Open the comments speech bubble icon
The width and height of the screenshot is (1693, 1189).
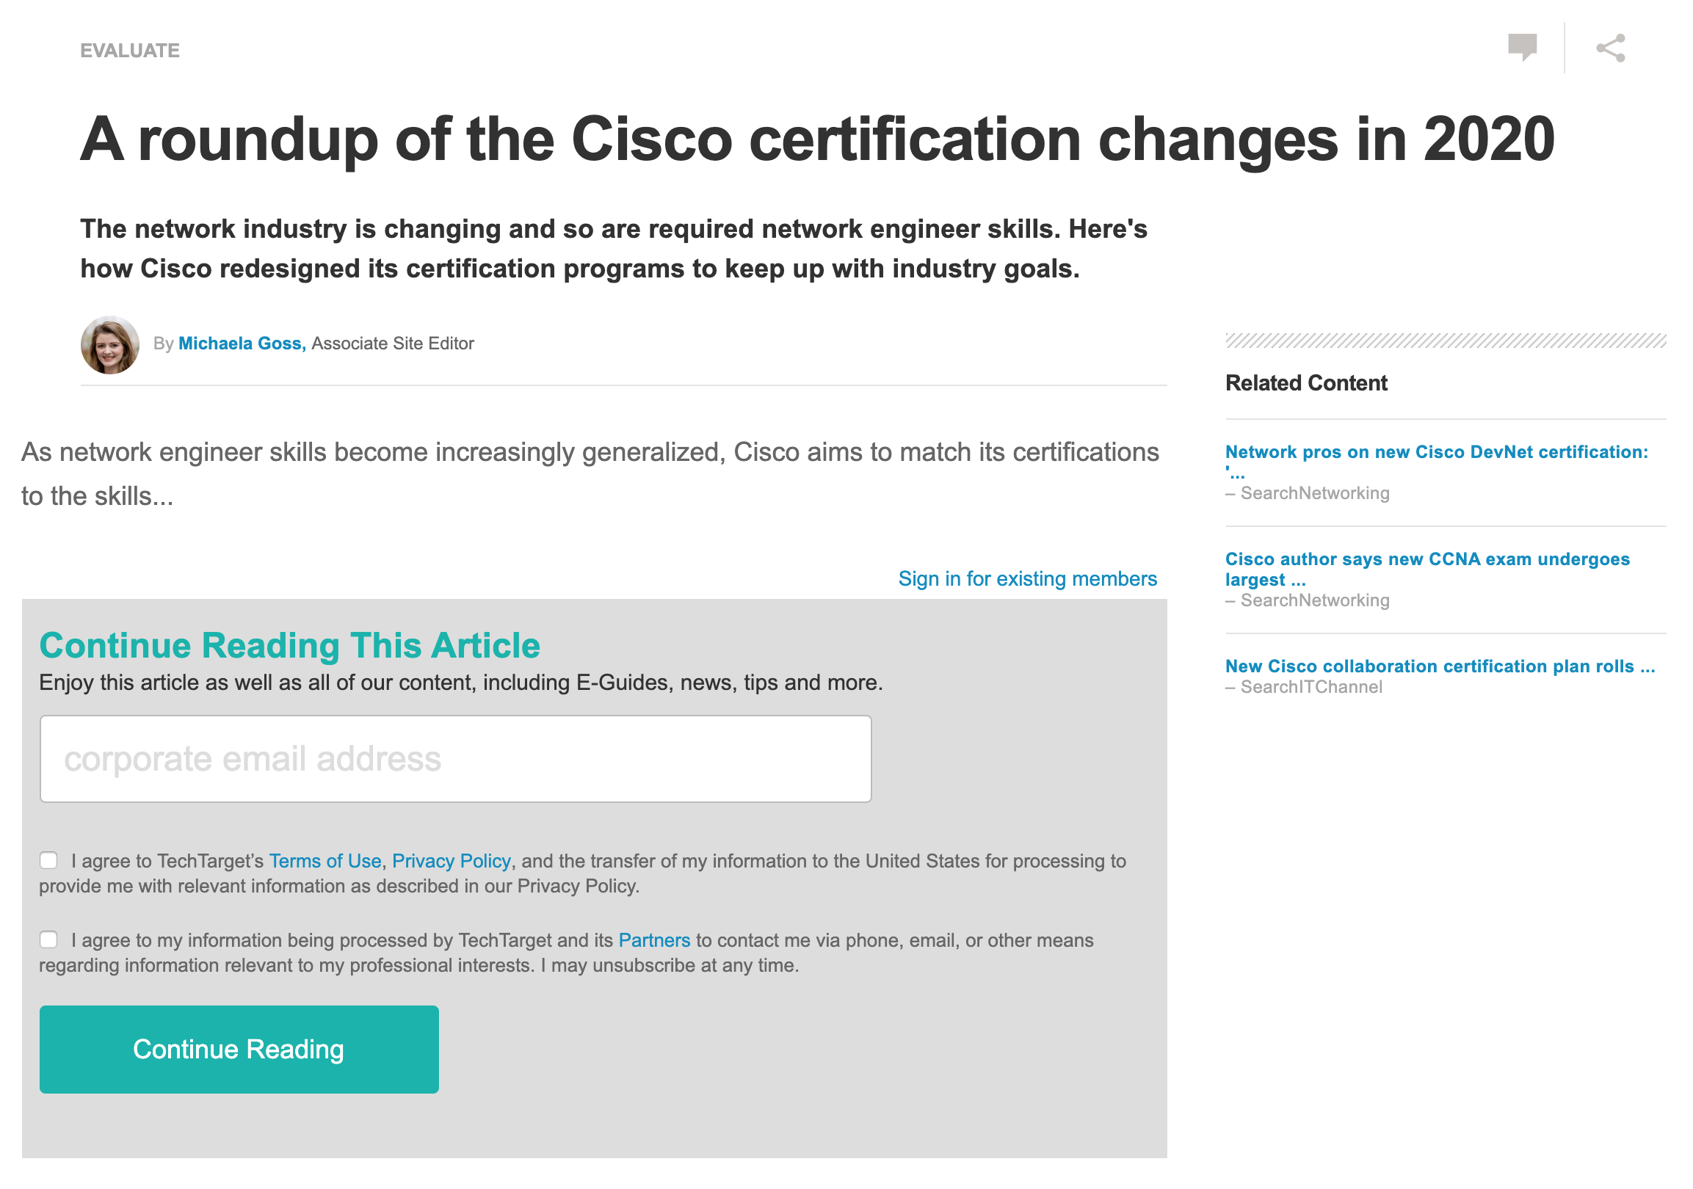click(x=1522, y=48)
